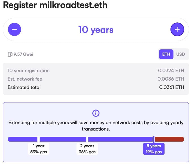
Task: Select the 5 years 19% gas label
Action: pos(154,149)
